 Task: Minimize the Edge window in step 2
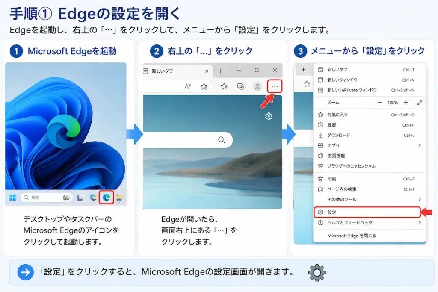[239, 71]
